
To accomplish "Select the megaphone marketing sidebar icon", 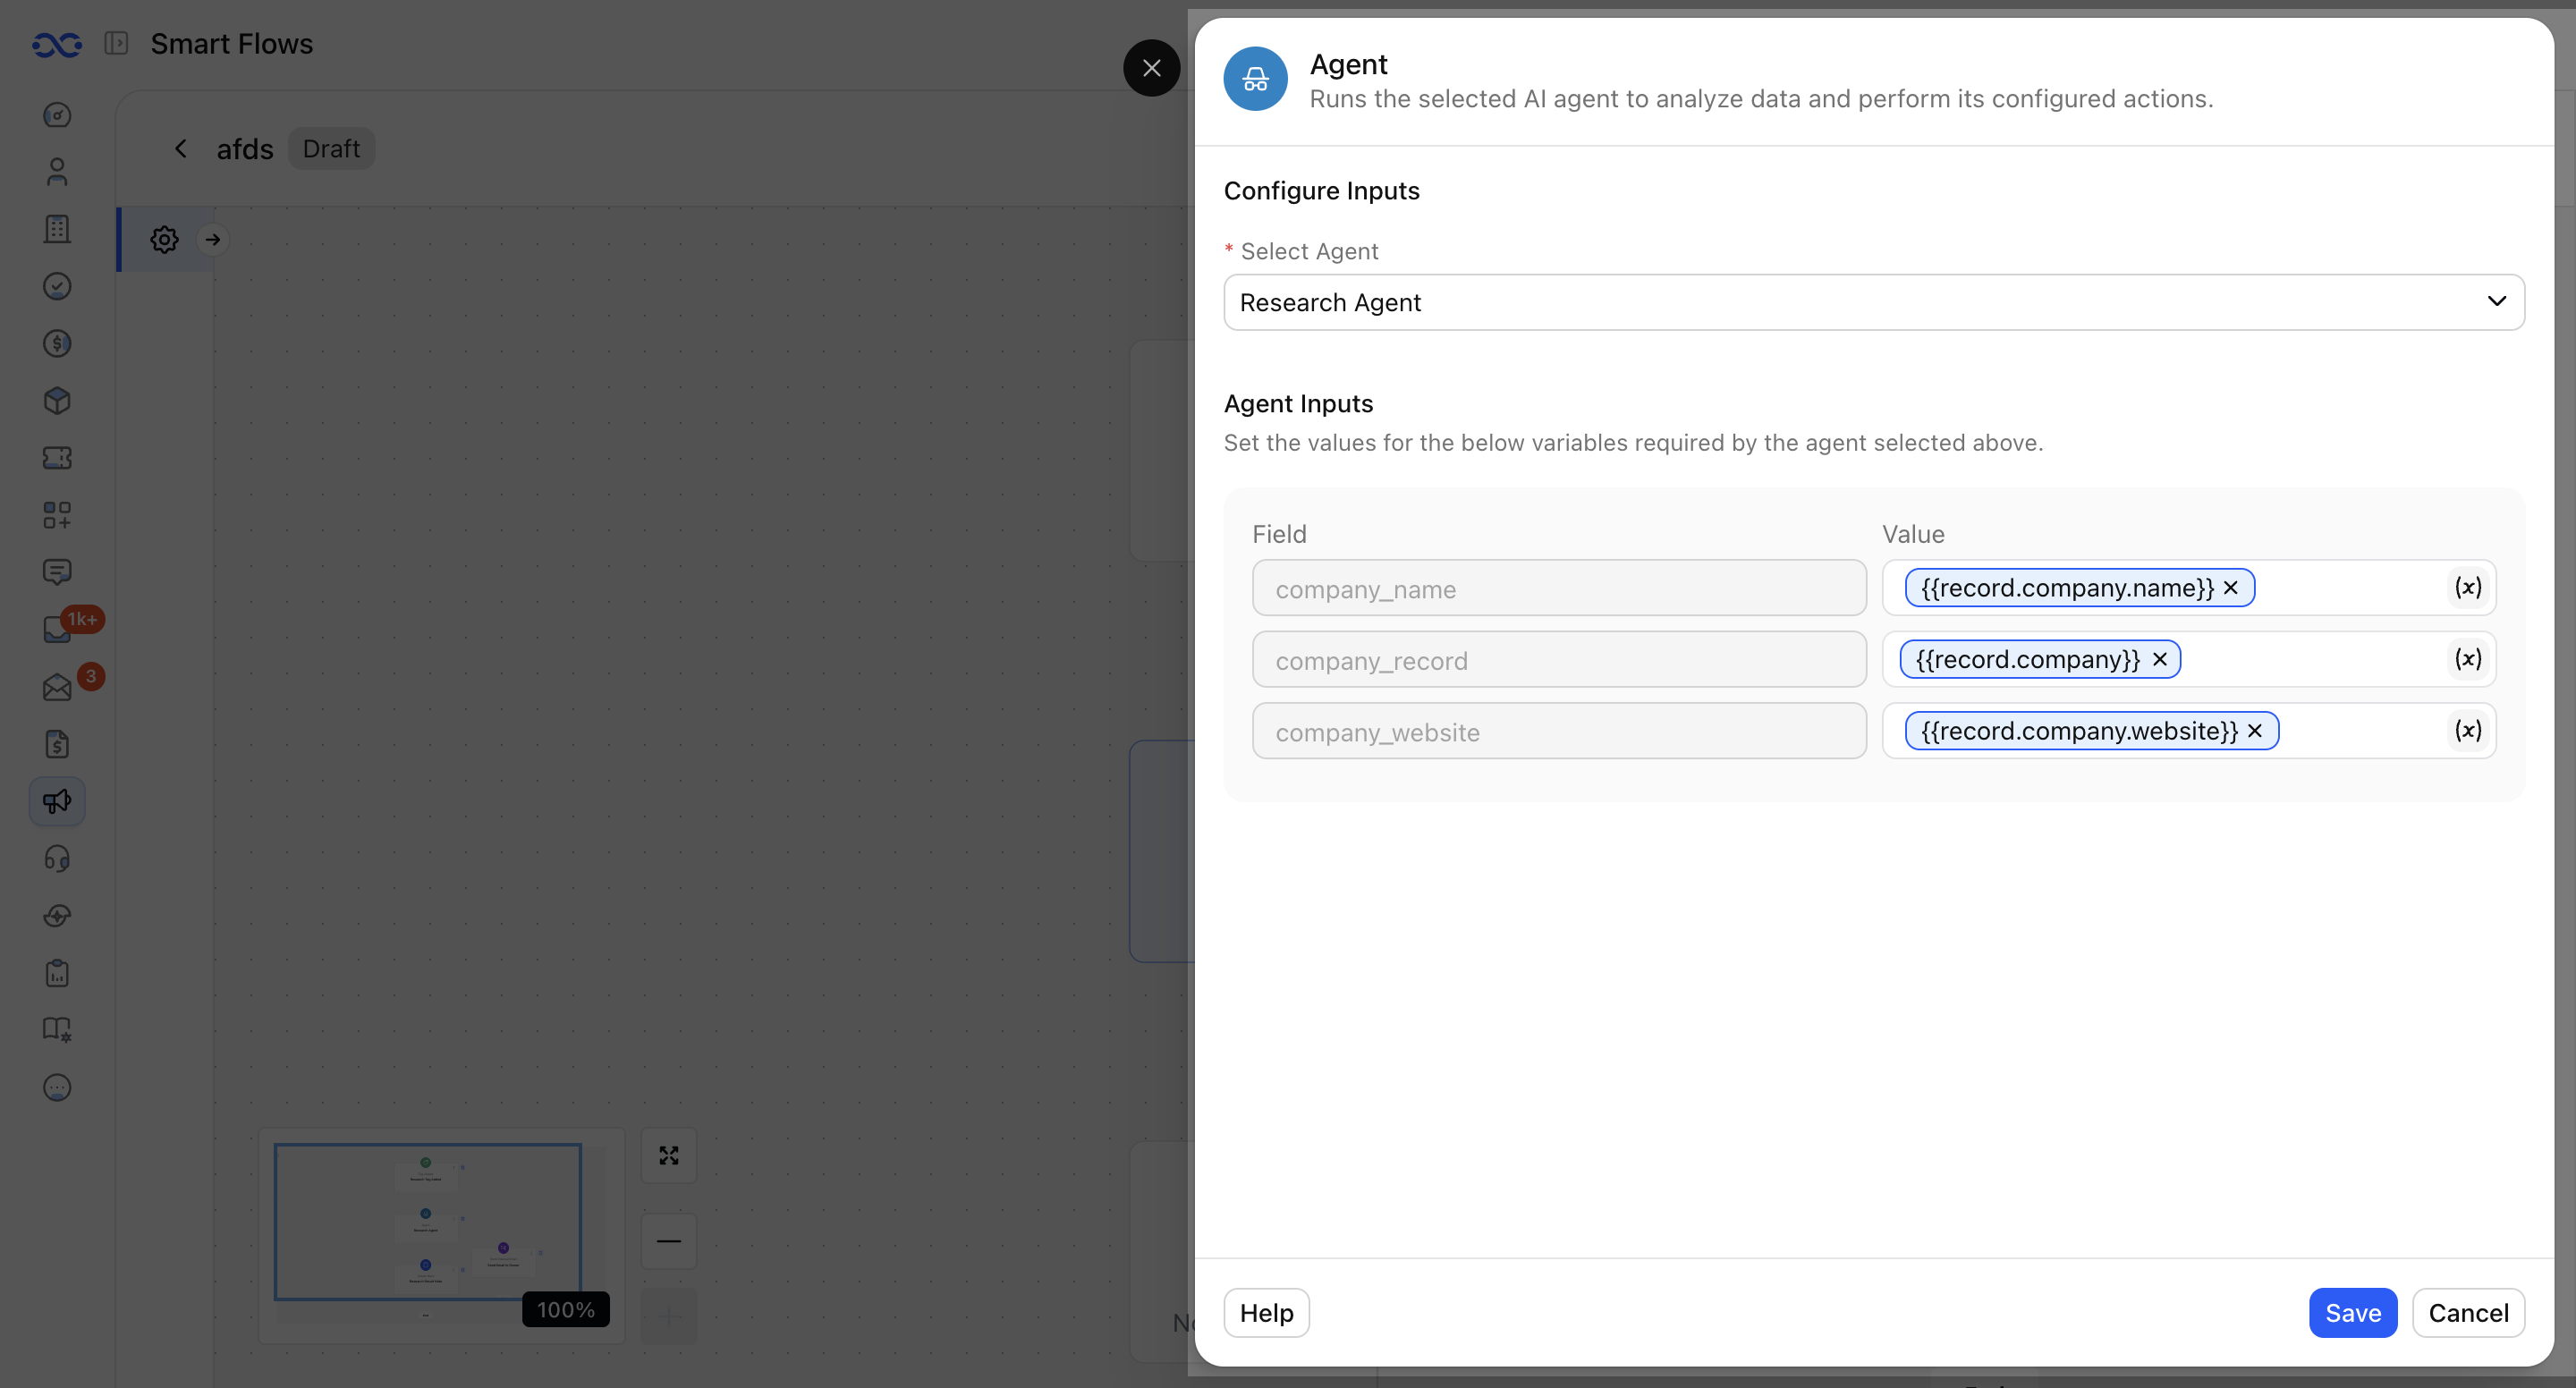I will (x=57, y=801).
